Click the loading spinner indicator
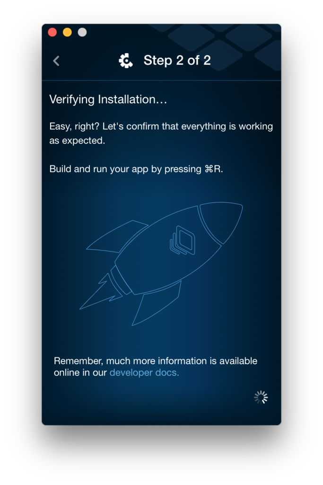323x485 pixels. 261,397
